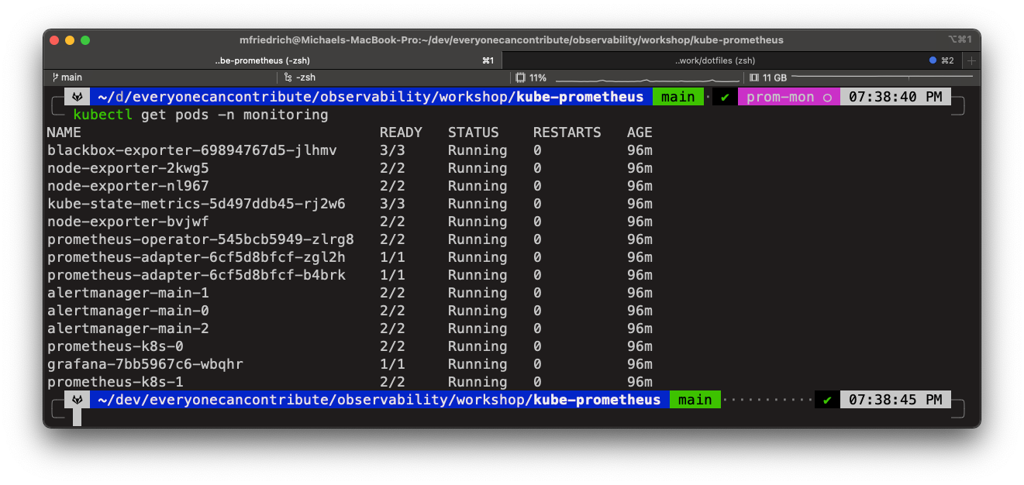Click the CPU chip icon showing 11%
1024x485 pixels.
point(520,77)
